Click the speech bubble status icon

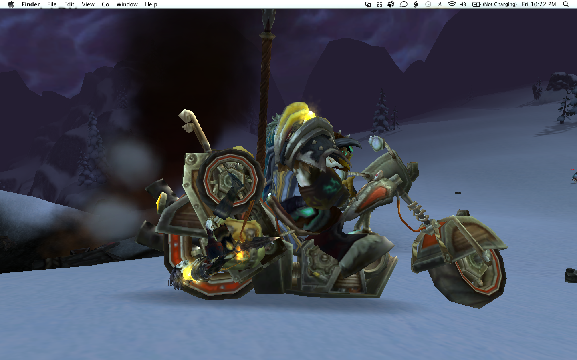coord(403,4)
